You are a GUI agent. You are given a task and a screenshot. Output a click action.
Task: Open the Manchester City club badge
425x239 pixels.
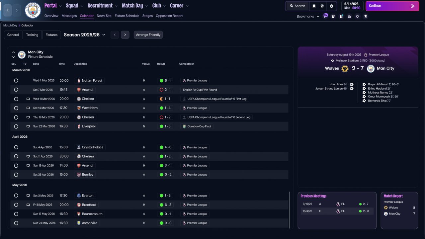[33, 10]
